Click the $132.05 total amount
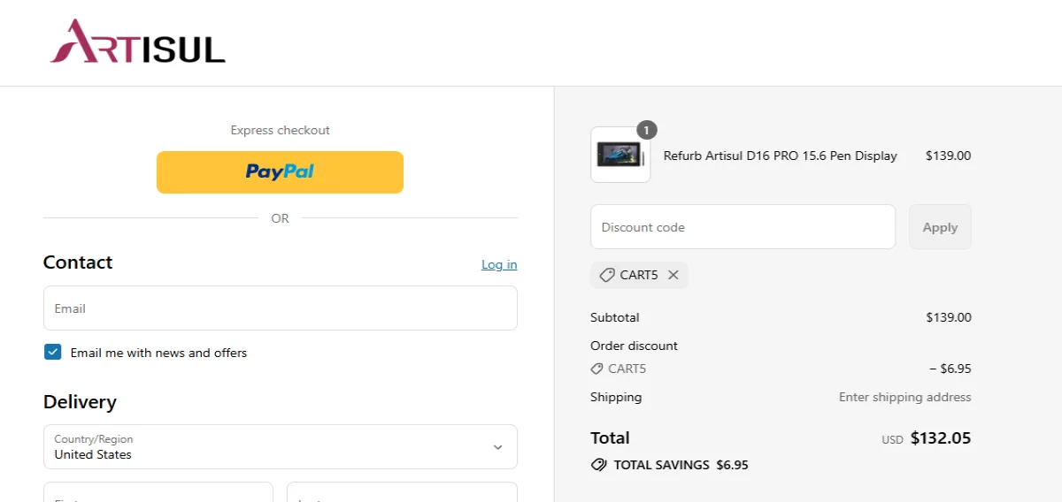1062x502 pixels. [941, 437]
